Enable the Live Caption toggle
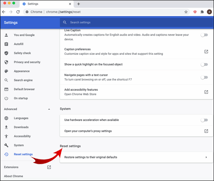Image resolution: width=214 pixels, height=181 pixels. [204, 35]
